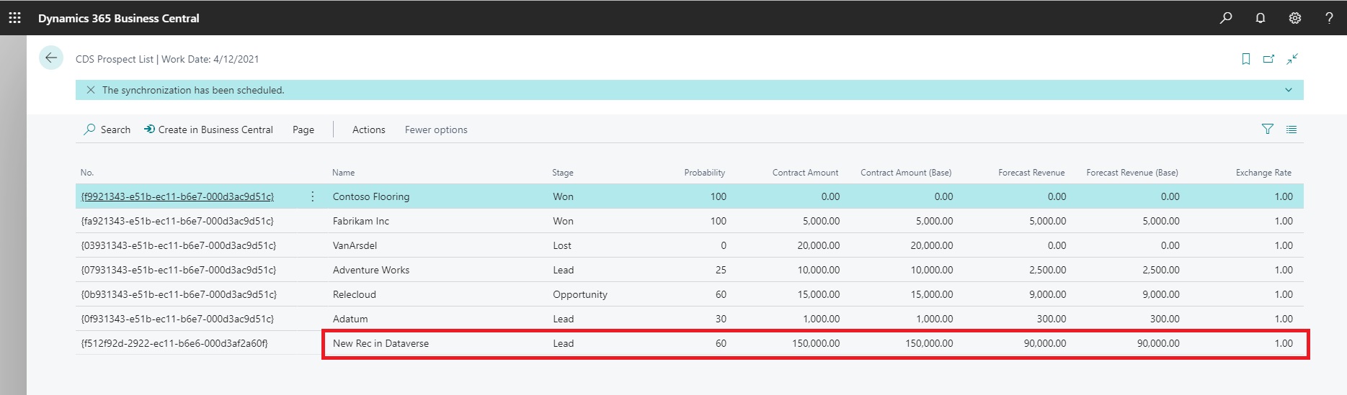
Task: Open the app launcher waffle icon
Action: [x=14, y=18]
